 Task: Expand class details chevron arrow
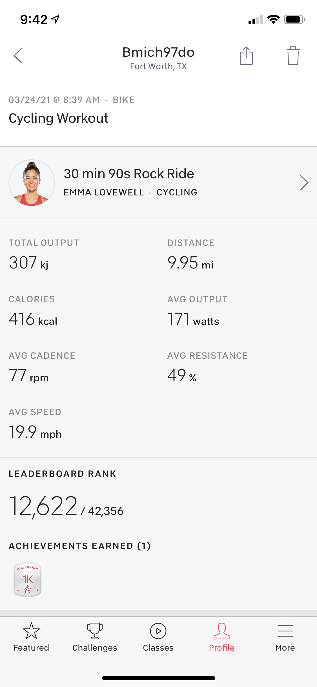[x=304, y=183]
